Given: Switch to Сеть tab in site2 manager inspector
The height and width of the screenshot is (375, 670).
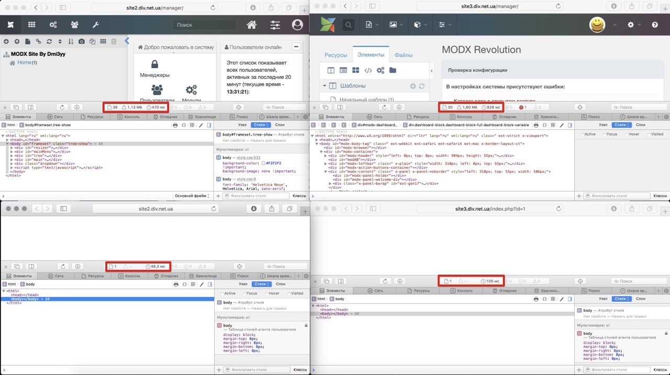Looking at the screenshot, I should [55, 117].
